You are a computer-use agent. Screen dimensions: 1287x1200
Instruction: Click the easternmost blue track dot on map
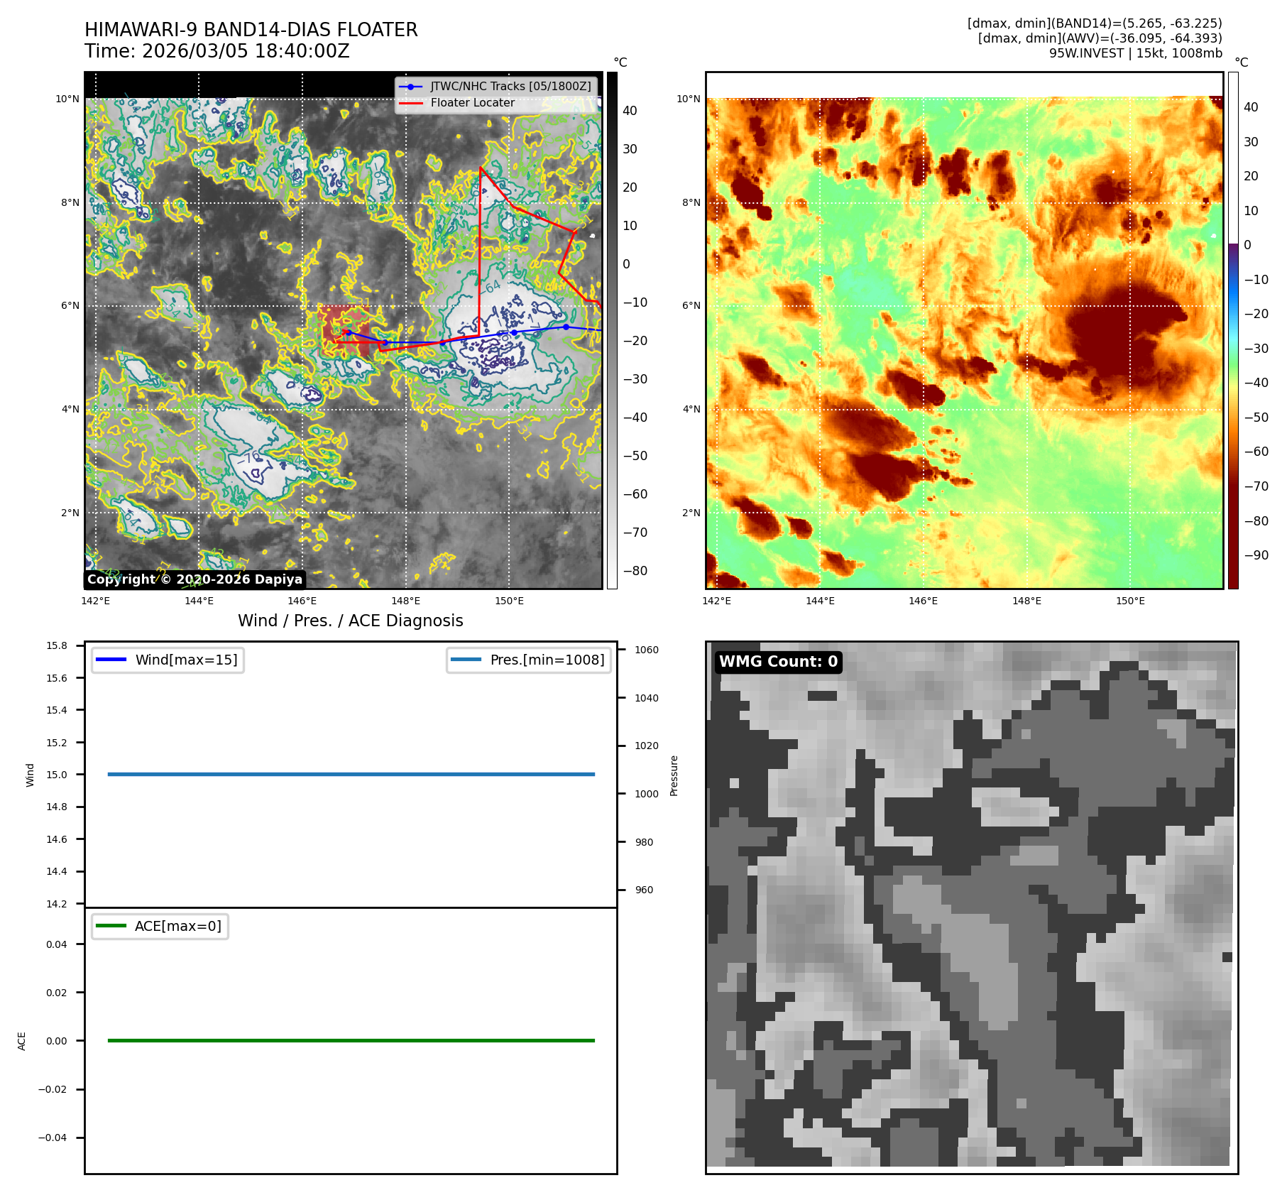pyautogui.click(x=566, y=327)
